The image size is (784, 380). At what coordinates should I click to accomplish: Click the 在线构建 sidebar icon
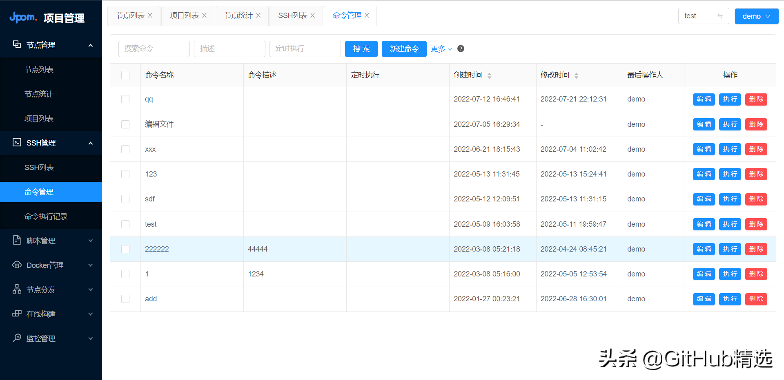(x=17, y=314)
